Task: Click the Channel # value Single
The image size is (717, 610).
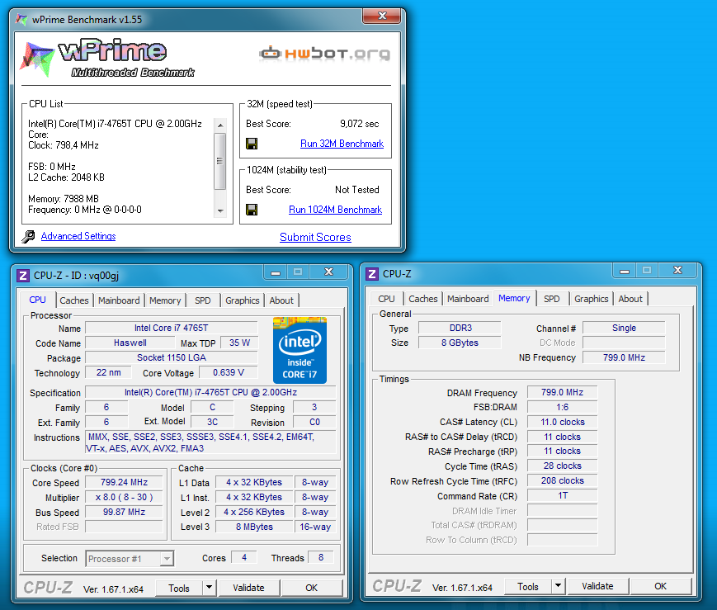Action: [x=624, y=328]
